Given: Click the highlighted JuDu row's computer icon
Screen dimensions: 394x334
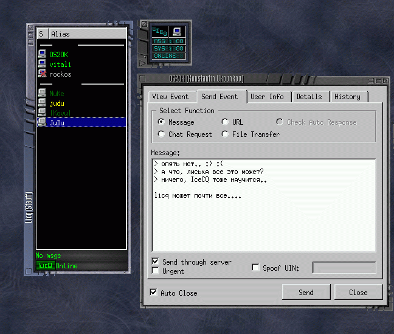Looking at the screenshot, I should (42, 122).
